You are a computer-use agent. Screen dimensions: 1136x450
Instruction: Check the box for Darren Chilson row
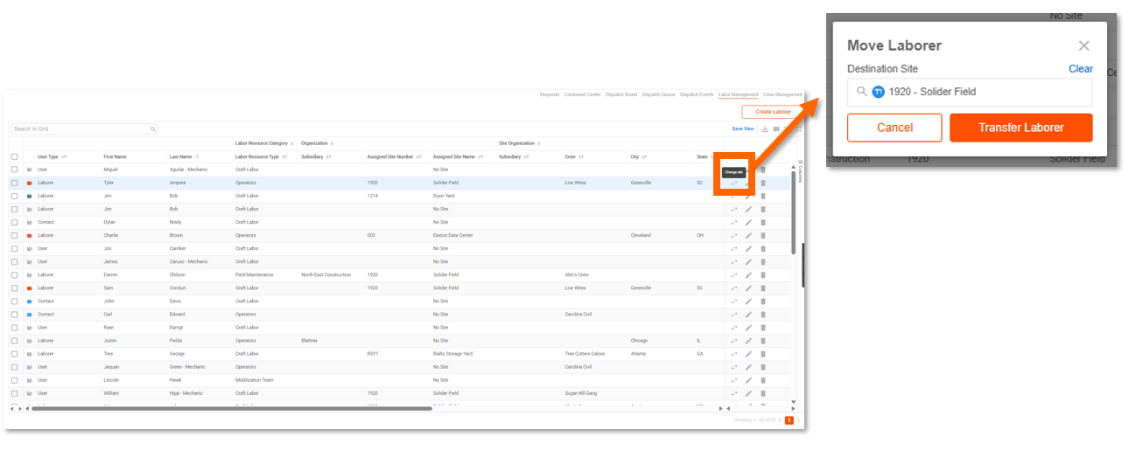click(14, 275)
